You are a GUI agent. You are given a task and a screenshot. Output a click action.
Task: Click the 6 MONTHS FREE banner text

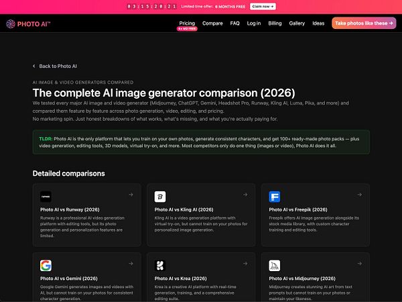coord(230,7)
